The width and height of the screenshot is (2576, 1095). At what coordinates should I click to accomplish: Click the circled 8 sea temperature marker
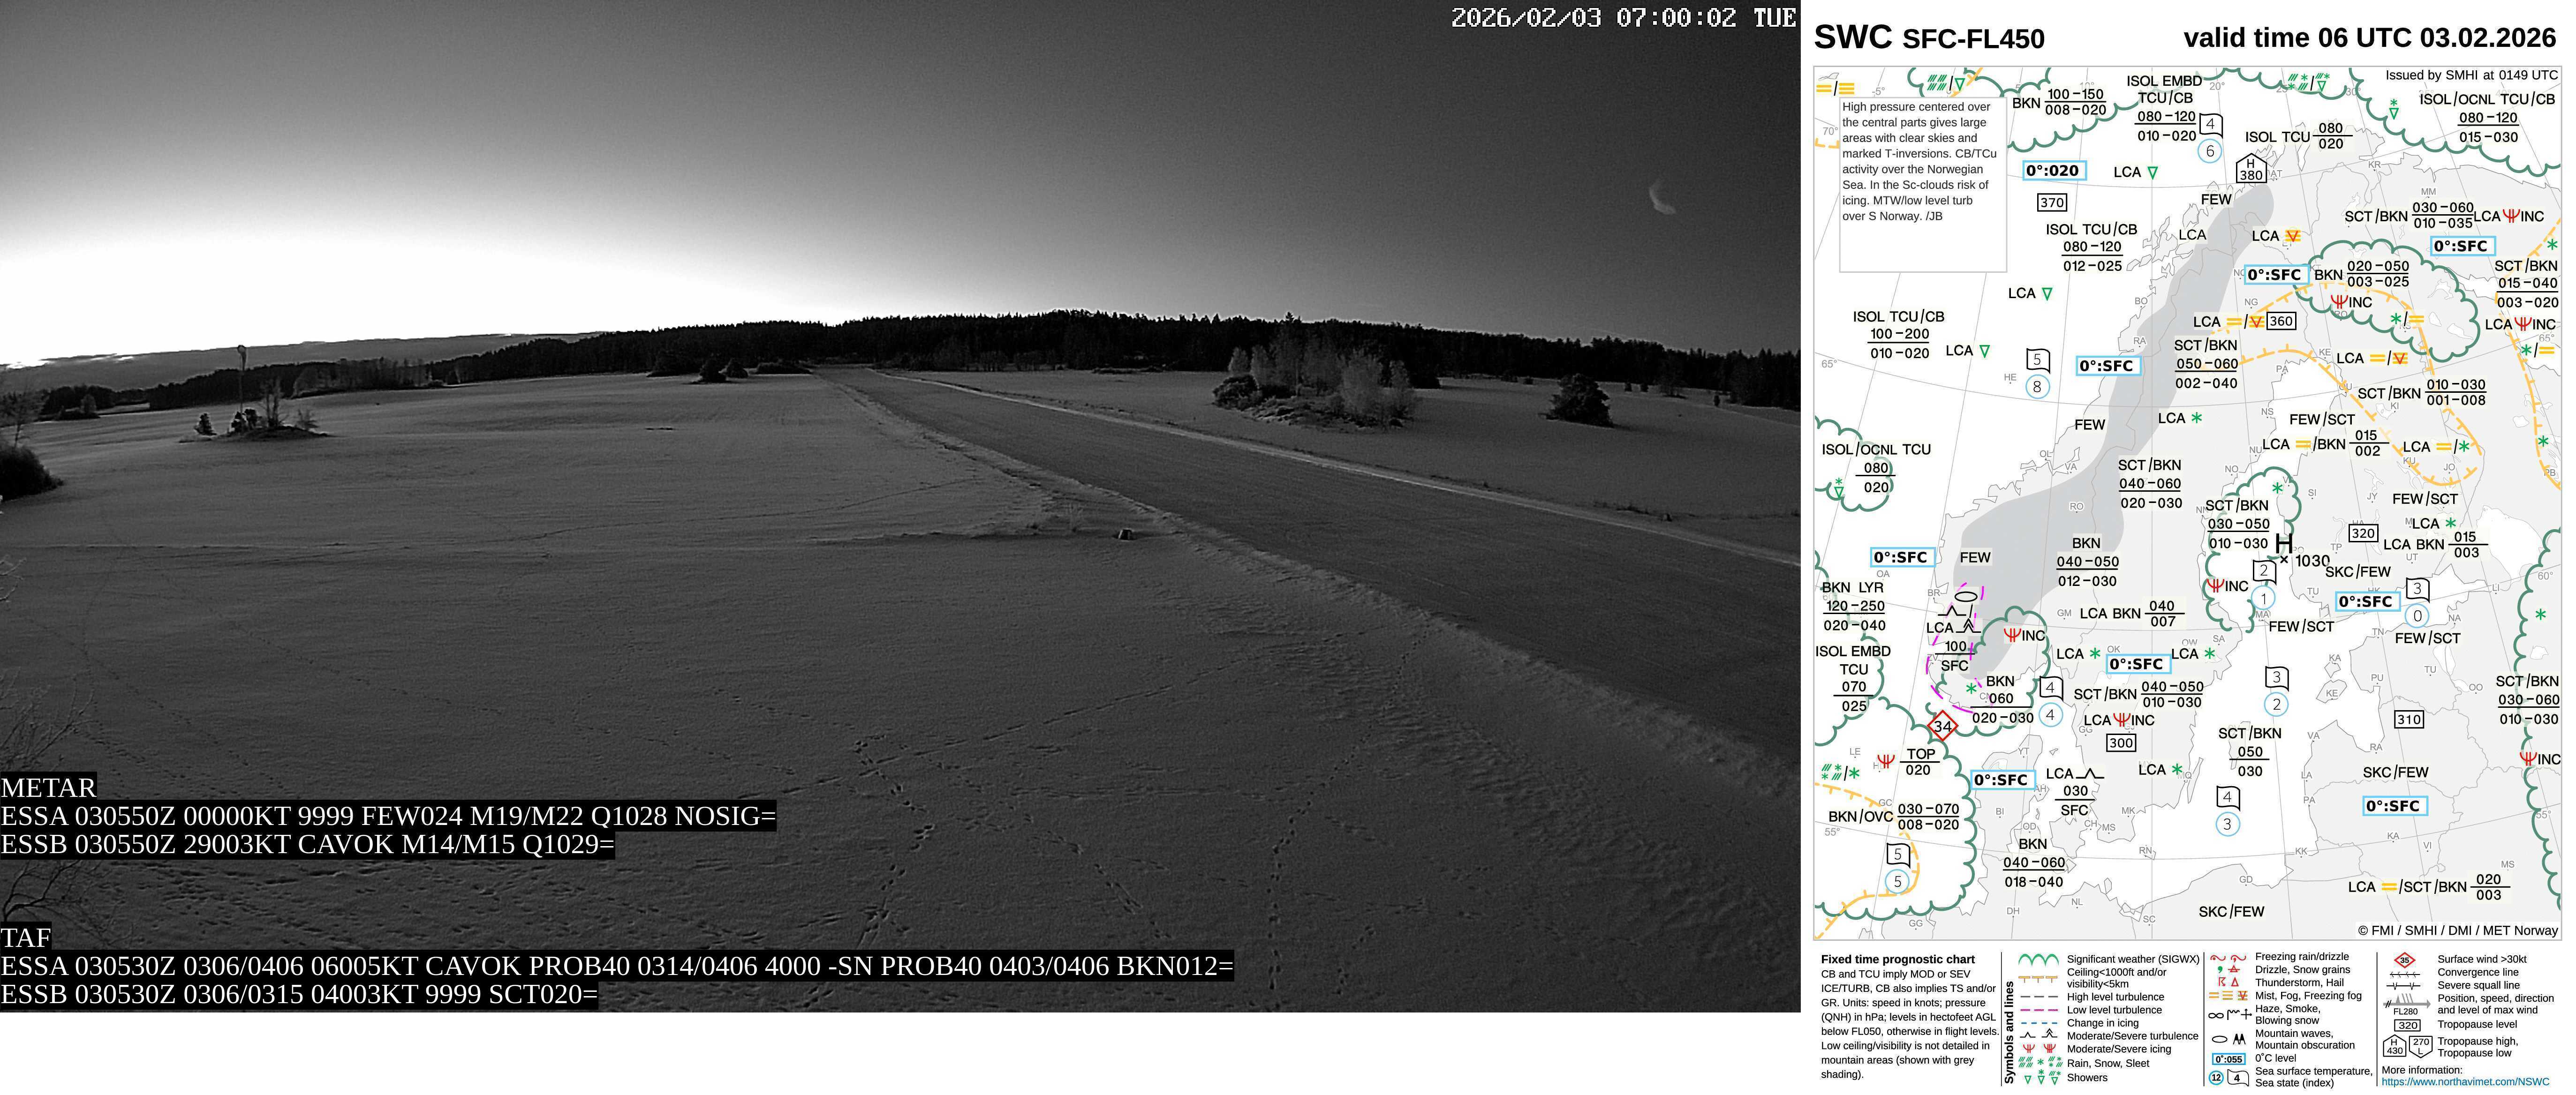[x=2038, y=387]
